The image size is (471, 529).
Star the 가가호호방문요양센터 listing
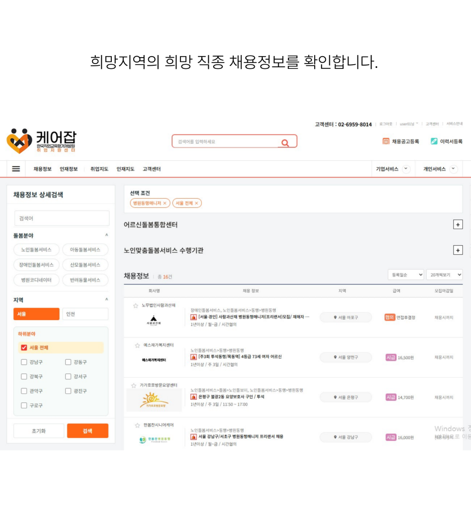click(x=134, y=385)
